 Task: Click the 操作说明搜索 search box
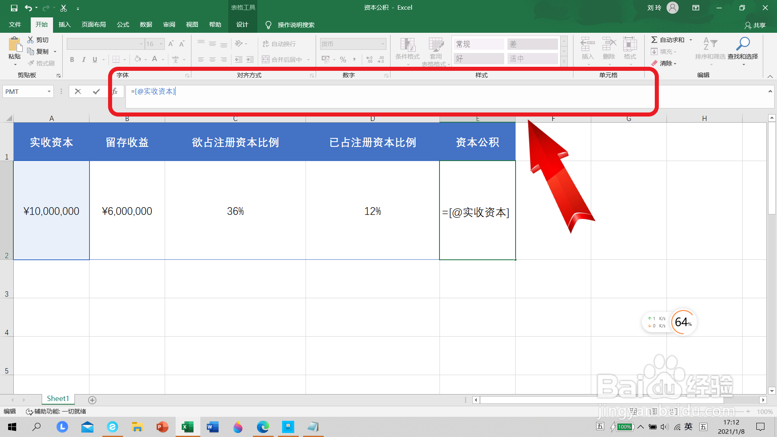tap(296, 25)
